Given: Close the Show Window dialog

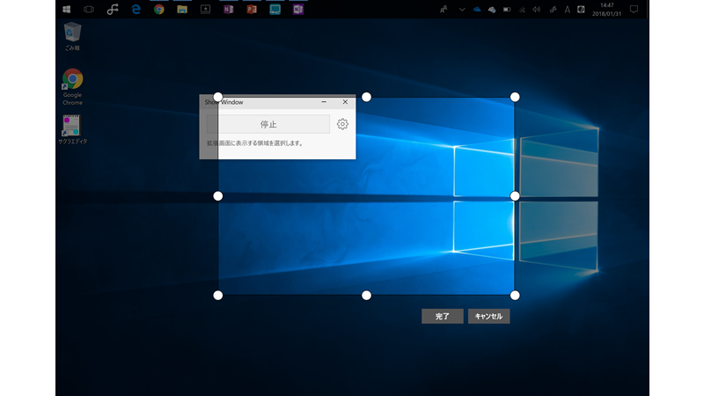Looking at the screenshot, I should pos(345,102).
